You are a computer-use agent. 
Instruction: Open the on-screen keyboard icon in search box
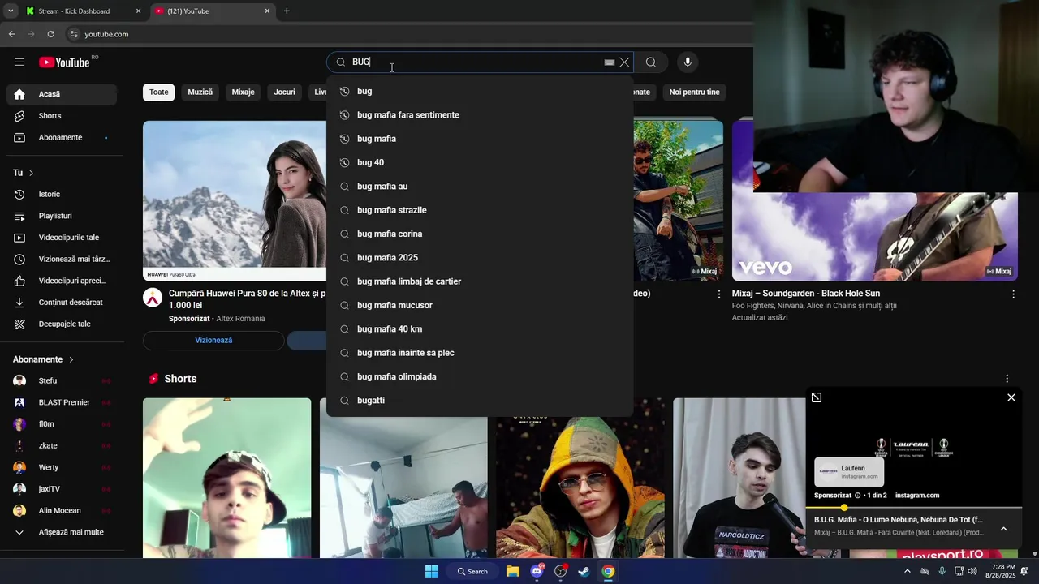tap(609, 62)
